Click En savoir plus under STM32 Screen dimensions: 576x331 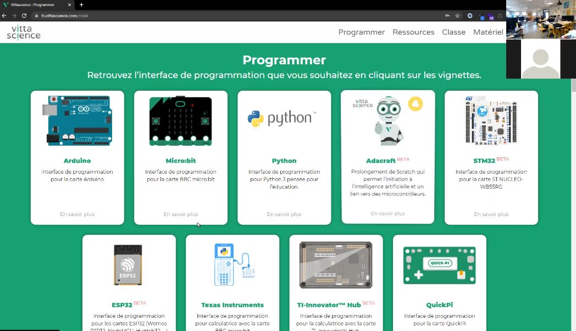pos(491,214)
